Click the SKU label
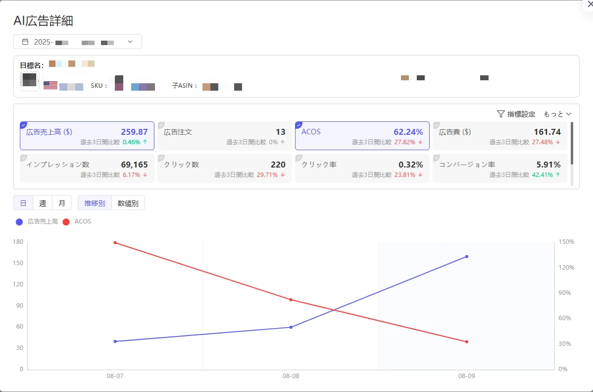This screenshot has height=392, width=593. [x=99, y=86]
